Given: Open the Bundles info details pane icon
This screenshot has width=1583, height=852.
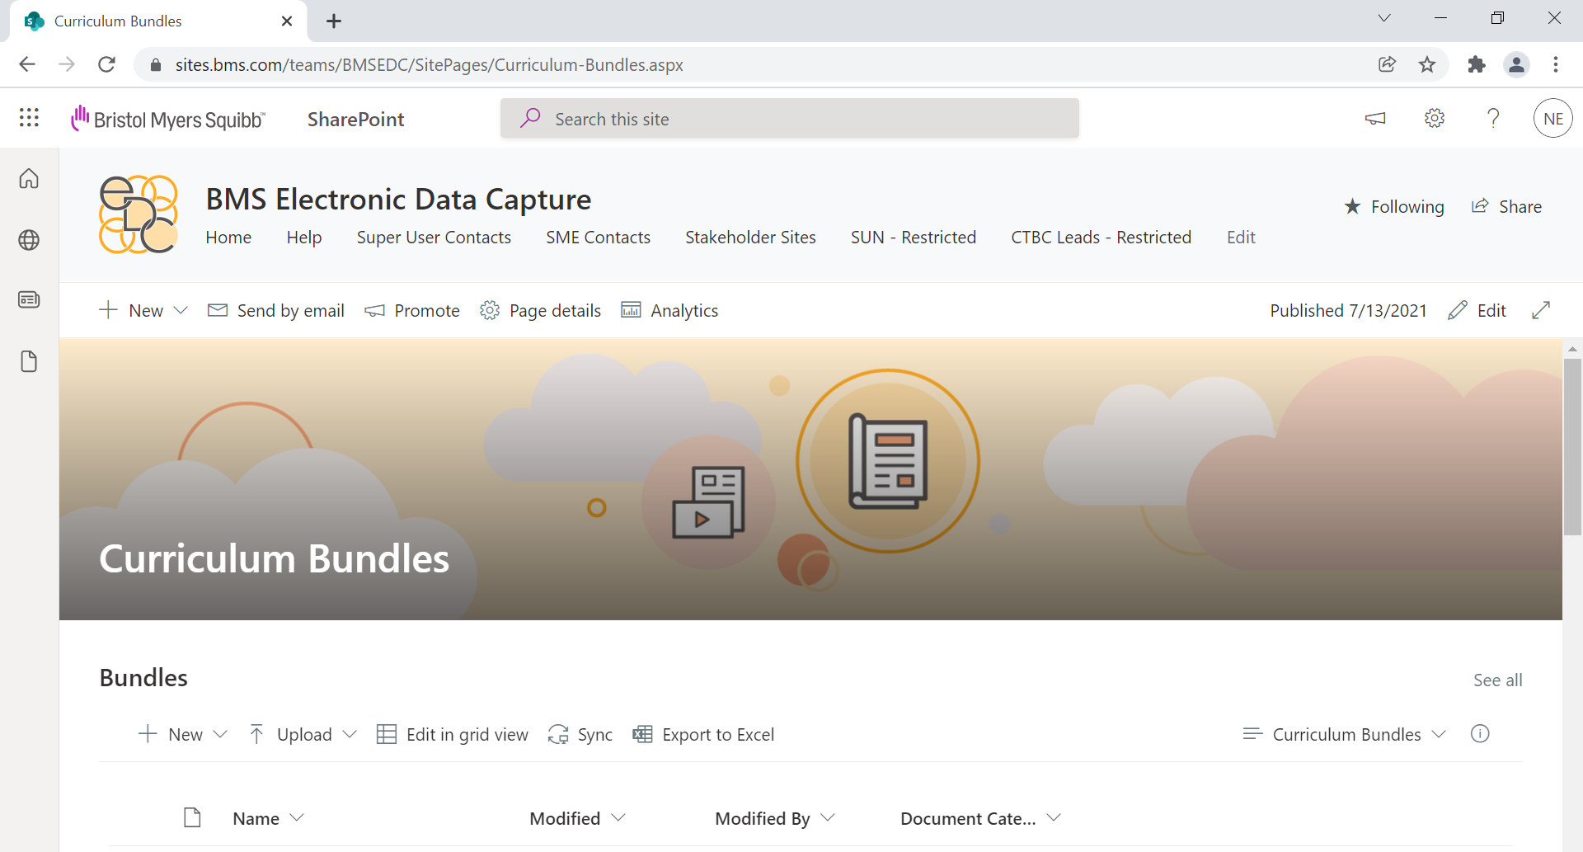Looking at the screenshot, I should (1480, 734).
